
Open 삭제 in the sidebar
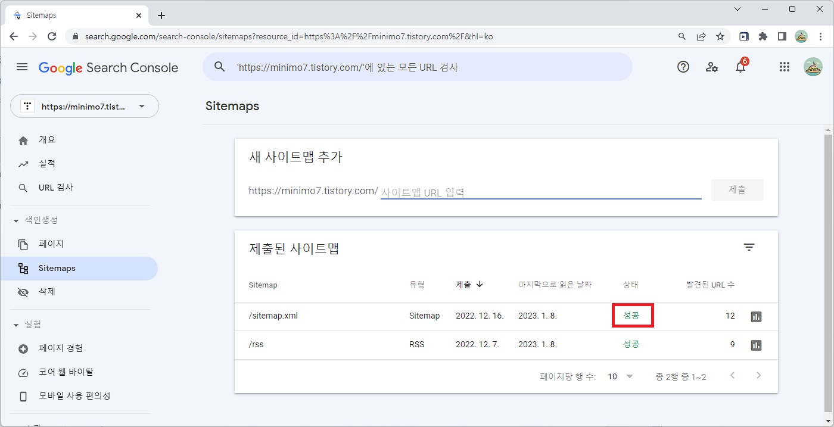click(x=79, y=292)
